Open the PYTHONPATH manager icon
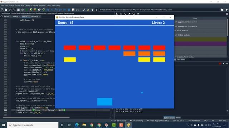This screenshot has width=229, height=128. 88,10
